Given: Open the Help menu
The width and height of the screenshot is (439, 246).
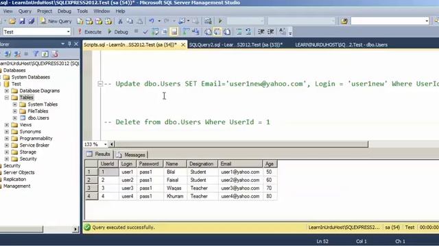Looking at the screenshot, I should [x=121, y=11].
